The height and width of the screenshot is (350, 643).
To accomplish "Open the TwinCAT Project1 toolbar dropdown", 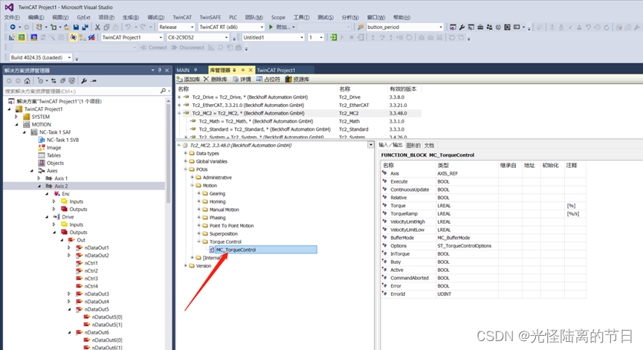I will tap(161, 37).
